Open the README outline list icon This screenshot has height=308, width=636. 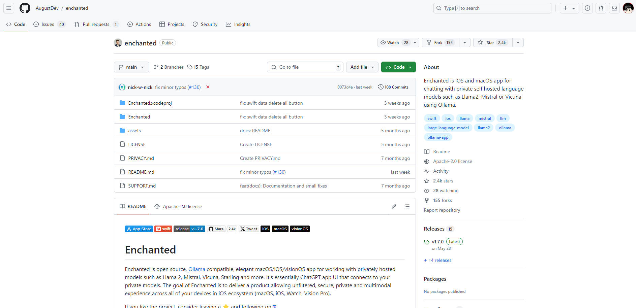(x=407, y=206)
